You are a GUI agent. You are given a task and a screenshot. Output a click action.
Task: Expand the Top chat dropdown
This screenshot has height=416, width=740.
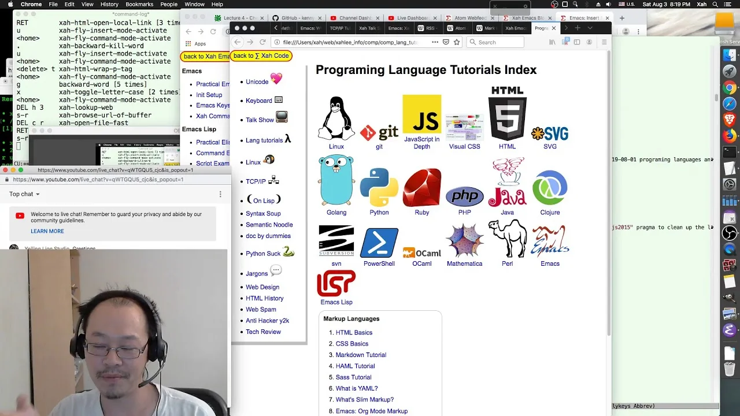(x=24, y=194)
